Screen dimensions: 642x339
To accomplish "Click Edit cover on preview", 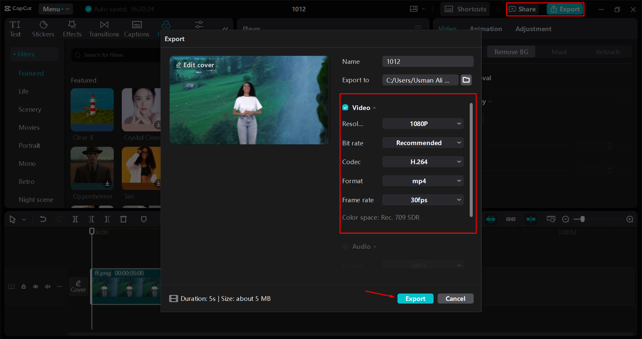I will coord(195,65).
